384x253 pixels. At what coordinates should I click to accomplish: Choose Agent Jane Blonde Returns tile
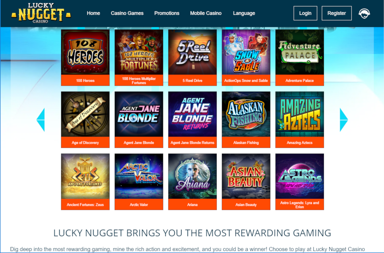click(x=192, y=120)
